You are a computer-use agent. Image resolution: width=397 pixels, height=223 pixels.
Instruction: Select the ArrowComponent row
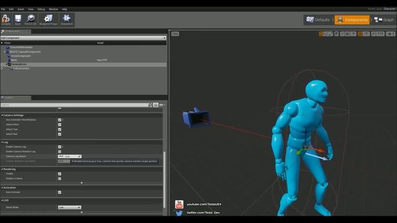pos(83,56)
